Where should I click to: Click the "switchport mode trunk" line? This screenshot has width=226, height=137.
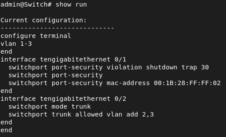pos(50,106)
